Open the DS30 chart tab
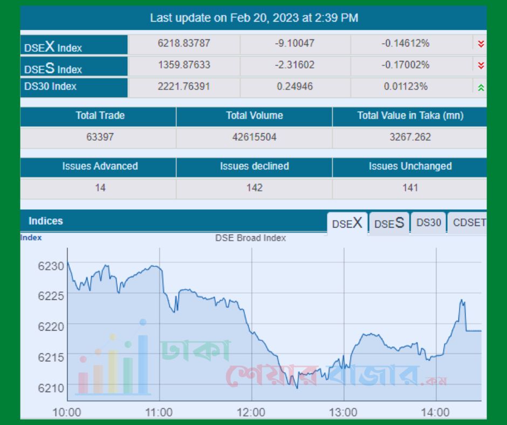 (x=429, y=223)
